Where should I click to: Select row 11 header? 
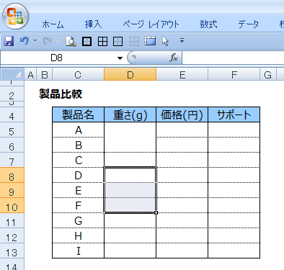[12, 220]
